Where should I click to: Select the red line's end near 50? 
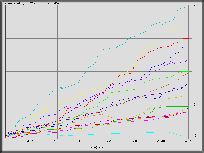coord(188,38)
